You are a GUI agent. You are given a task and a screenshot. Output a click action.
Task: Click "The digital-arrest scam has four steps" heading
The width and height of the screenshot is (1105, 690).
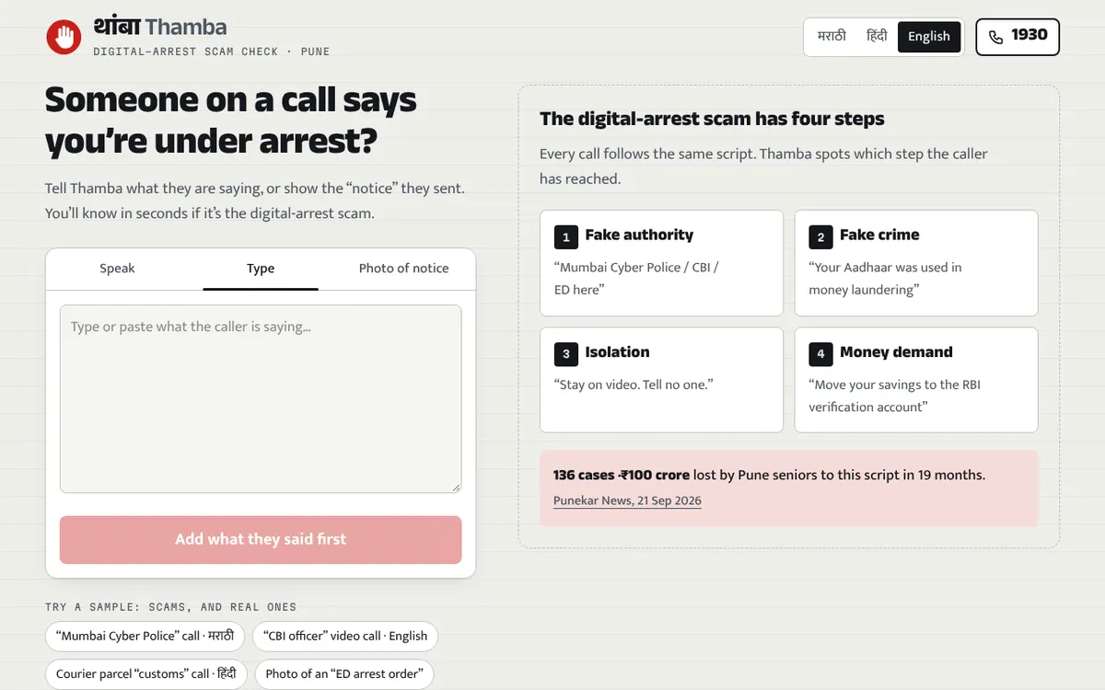(x=712, y=119)
